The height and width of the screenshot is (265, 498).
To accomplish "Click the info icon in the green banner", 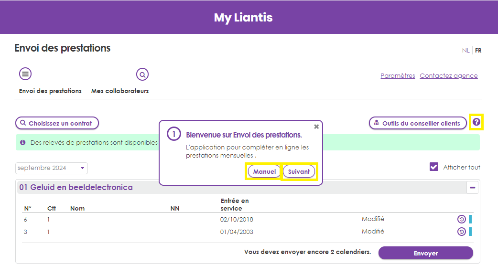I will [23, 142].
